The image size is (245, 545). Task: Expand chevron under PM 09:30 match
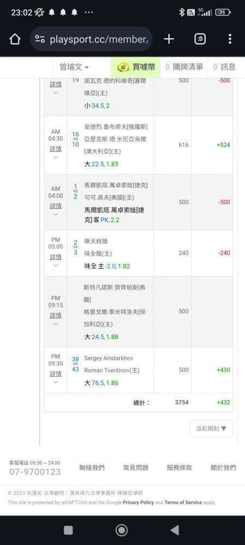pyautogui.click(x=56, y=383)
